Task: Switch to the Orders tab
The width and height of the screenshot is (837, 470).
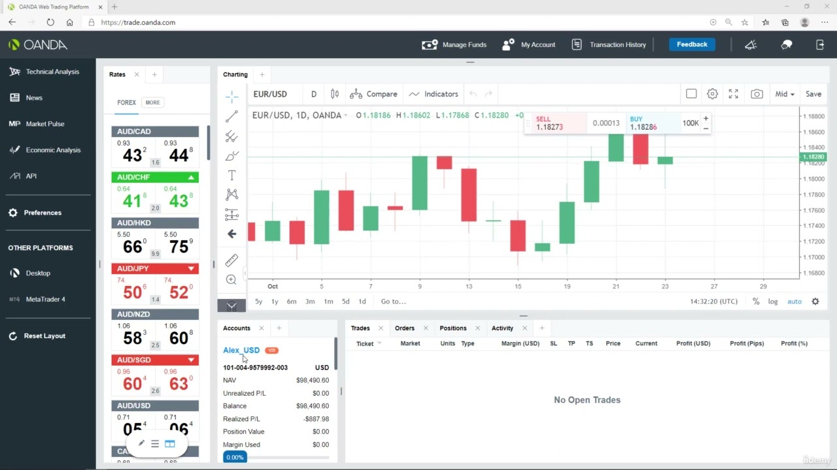Action: (405, 328)
